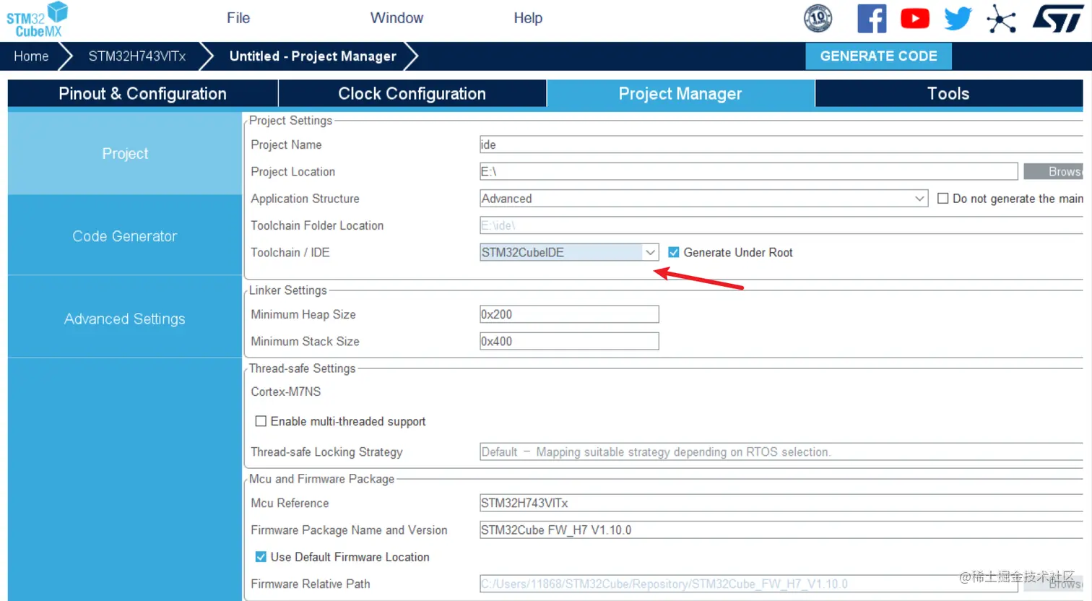Open the Code Generator side section

(125, 236)
